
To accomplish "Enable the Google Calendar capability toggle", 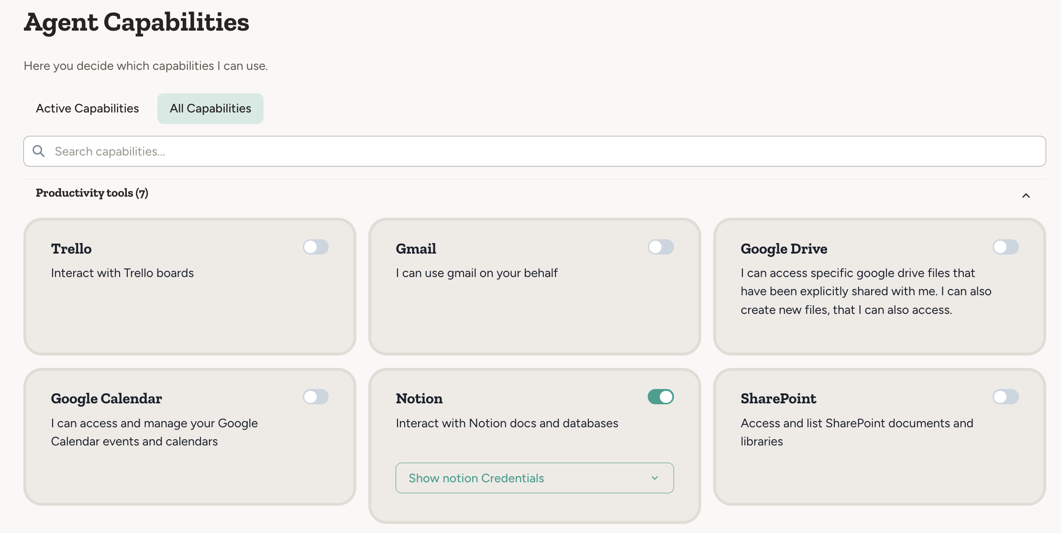I will (316, 397).
